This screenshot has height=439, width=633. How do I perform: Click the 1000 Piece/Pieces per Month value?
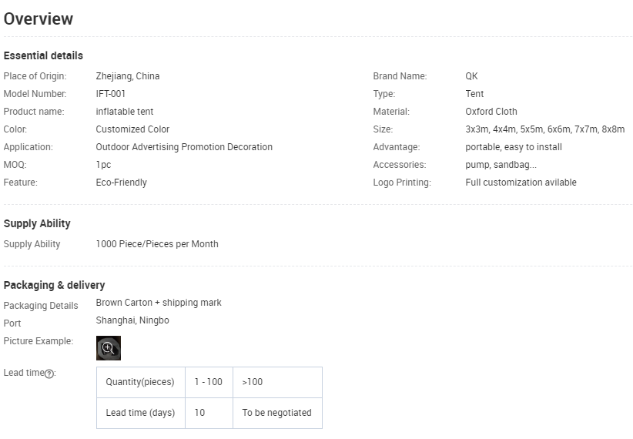[x=157, y=244]
